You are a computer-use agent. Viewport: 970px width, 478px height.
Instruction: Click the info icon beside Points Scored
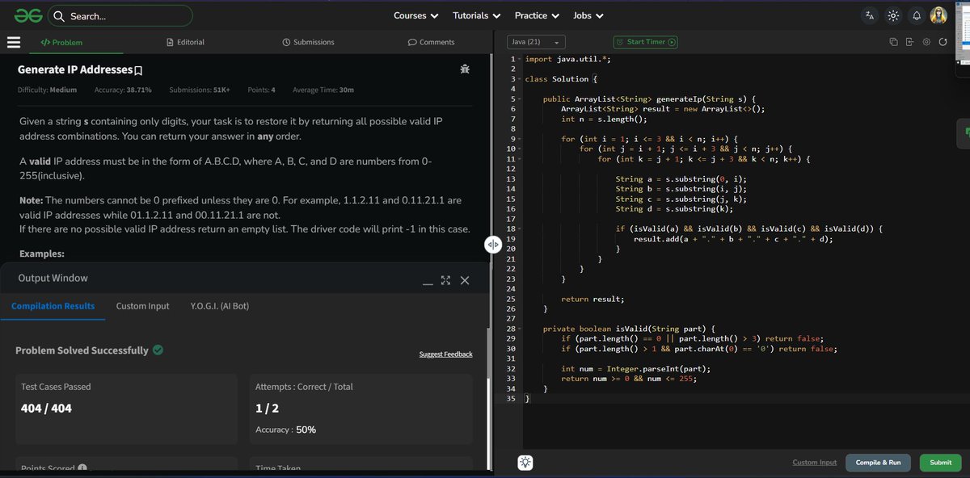pyautogui.click(x=82, y=468)
